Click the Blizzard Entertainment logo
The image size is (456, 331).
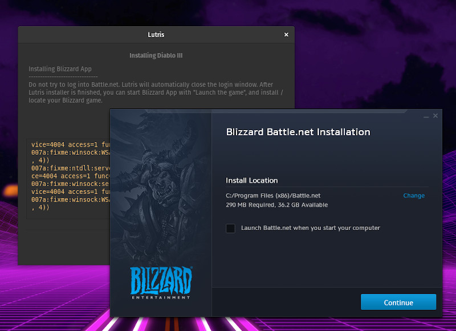coord(161,282)
